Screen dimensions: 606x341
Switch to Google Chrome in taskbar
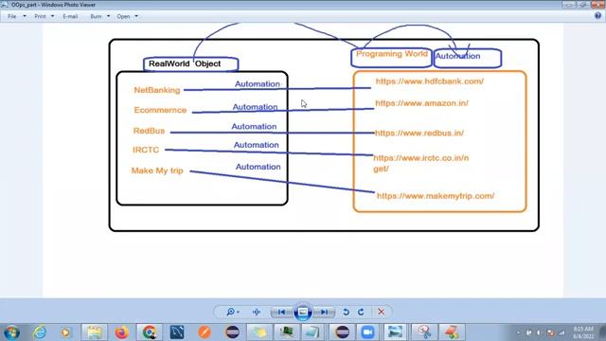(150, 332)
